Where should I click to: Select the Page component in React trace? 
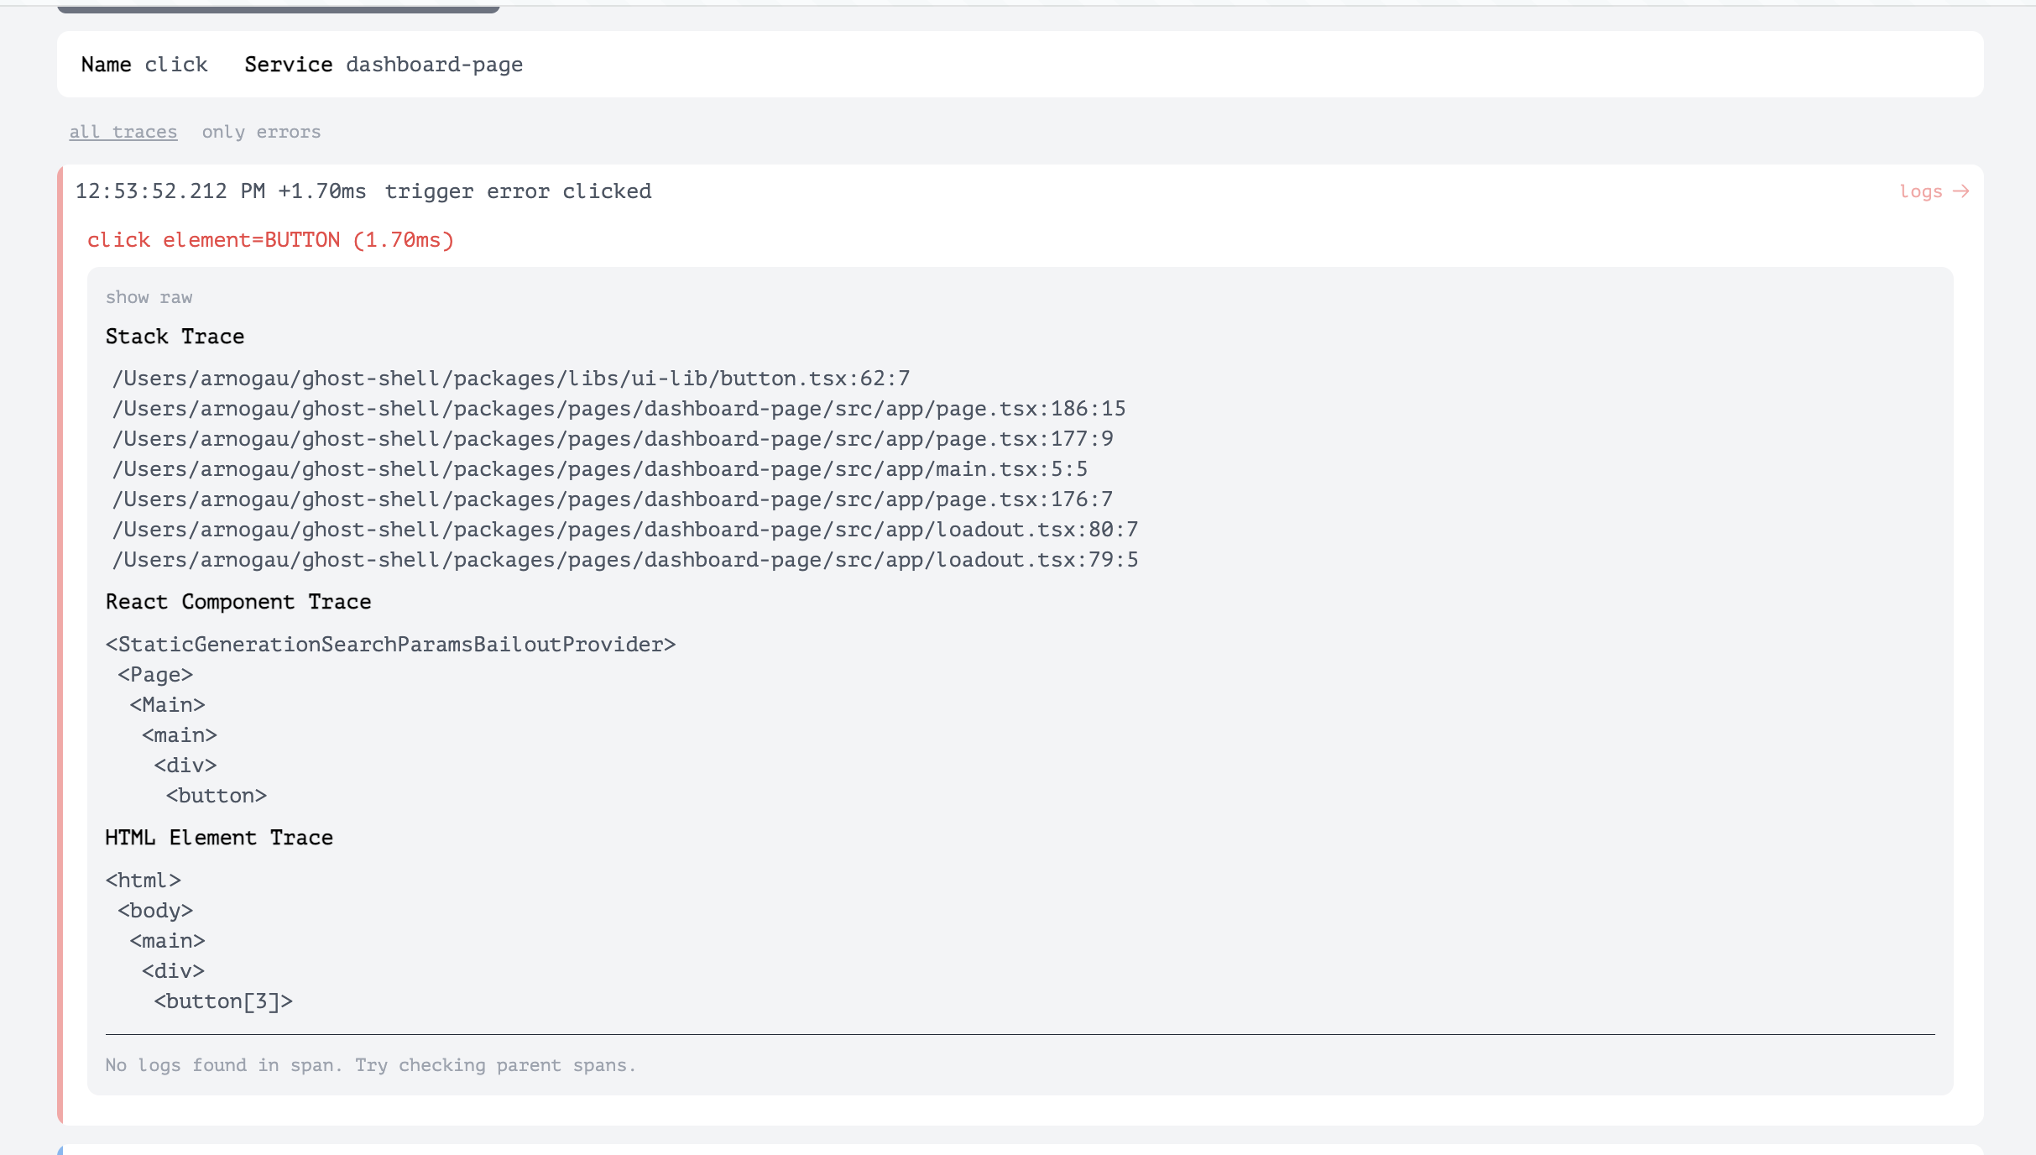click(155, 675)
